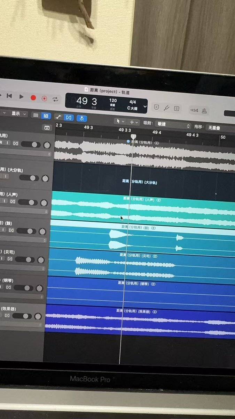Adjust the 鼓 track volume slider
This screenshot has height=419, width=235.
tap(27, 231)
